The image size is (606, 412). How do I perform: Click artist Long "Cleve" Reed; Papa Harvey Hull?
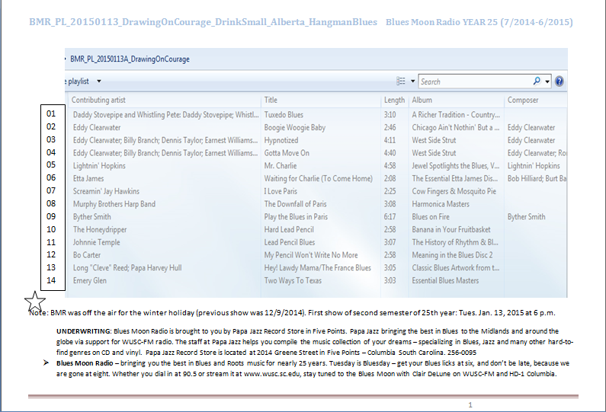[x=127, y=267]
